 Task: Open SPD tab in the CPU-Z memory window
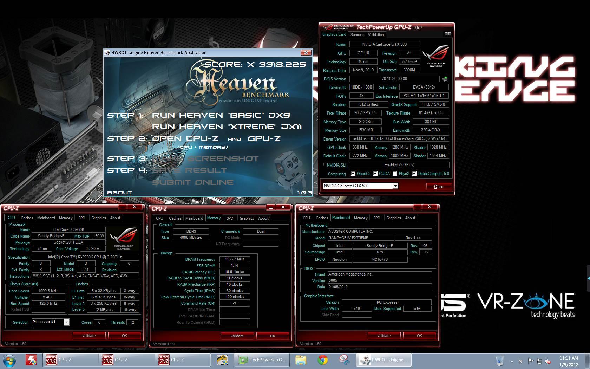[x=230, y=218]
